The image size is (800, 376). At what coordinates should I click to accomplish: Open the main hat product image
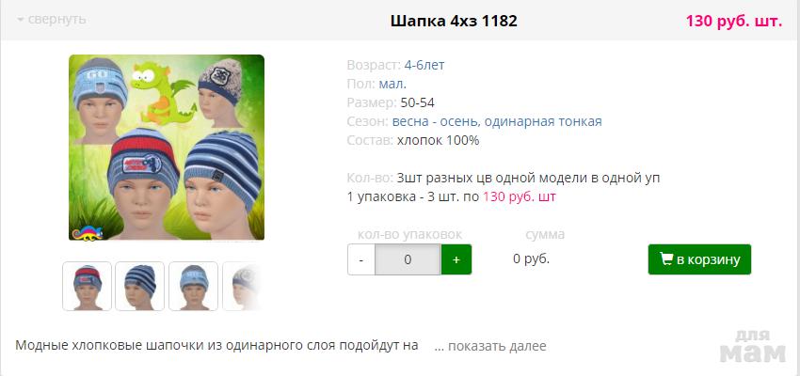167,148
